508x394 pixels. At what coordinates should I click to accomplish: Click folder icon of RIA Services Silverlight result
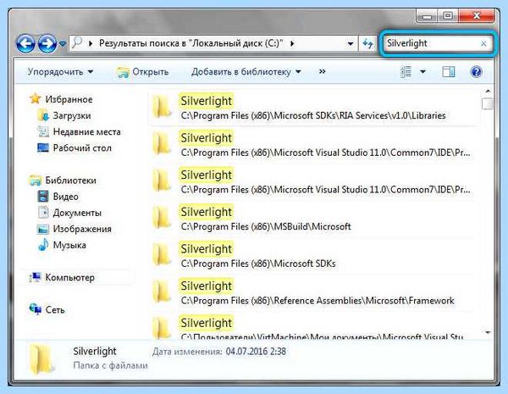tap(162, 107)
